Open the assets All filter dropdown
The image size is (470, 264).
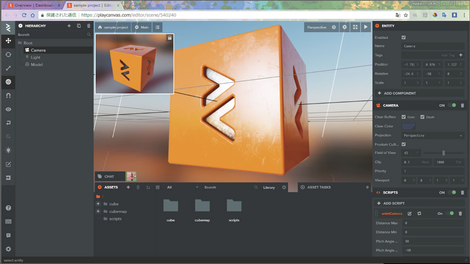coord(182,187)
